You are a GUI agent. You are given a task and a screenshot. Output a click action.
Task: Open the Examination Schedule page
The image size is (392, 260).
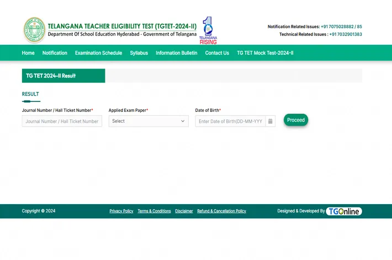98,53
